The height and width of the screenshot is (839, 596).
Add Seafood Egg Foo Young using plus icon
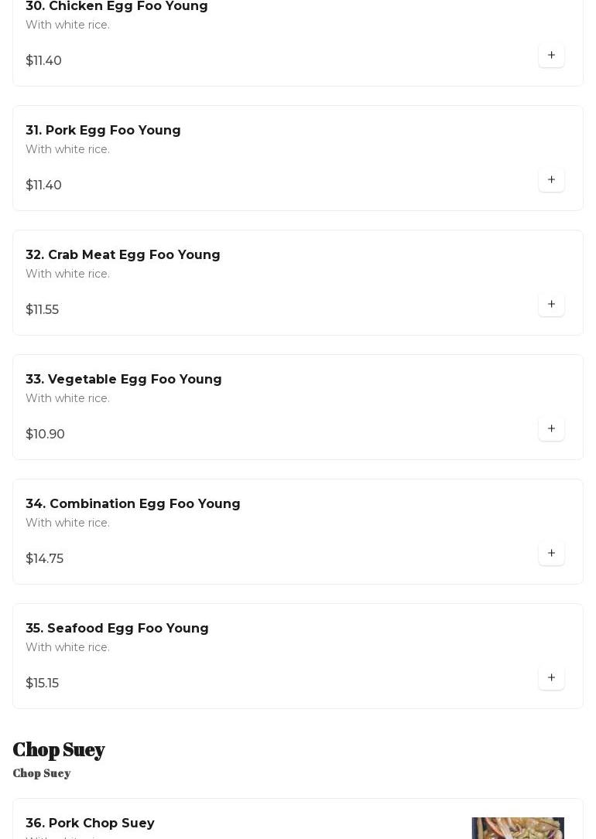(x=551, y=678)
